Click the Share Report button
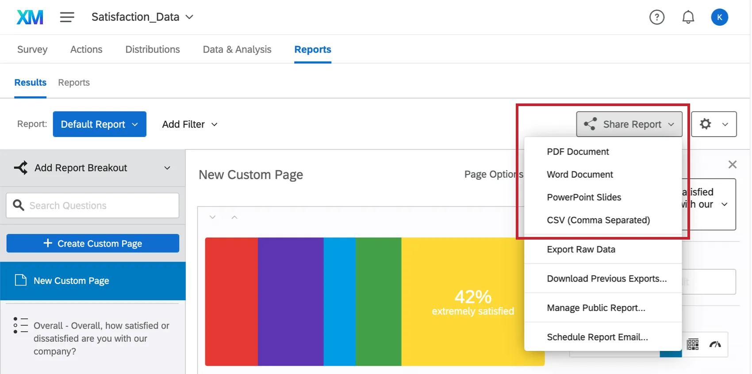This screenshot has height=374, width=752. point(629,124)
